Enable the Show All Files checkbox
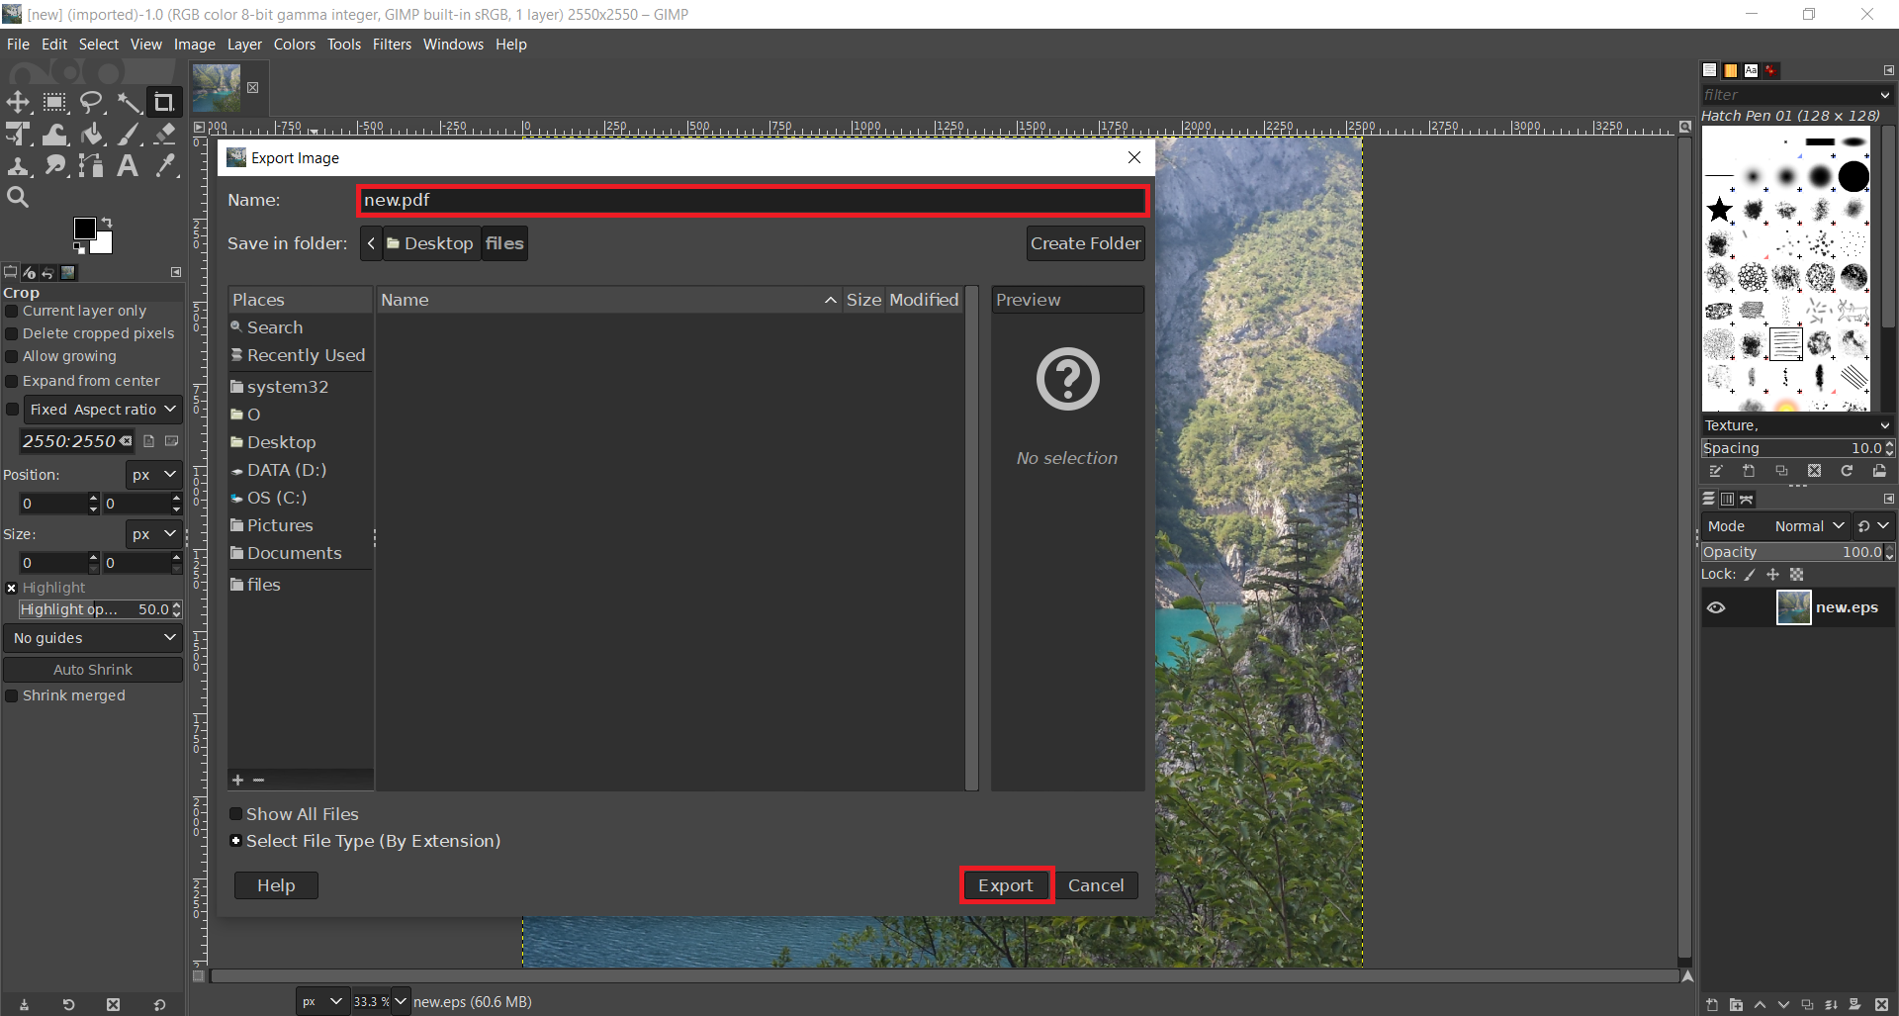The width and height of the screenshot is (1899, 1016). click(x=236, y=814)
